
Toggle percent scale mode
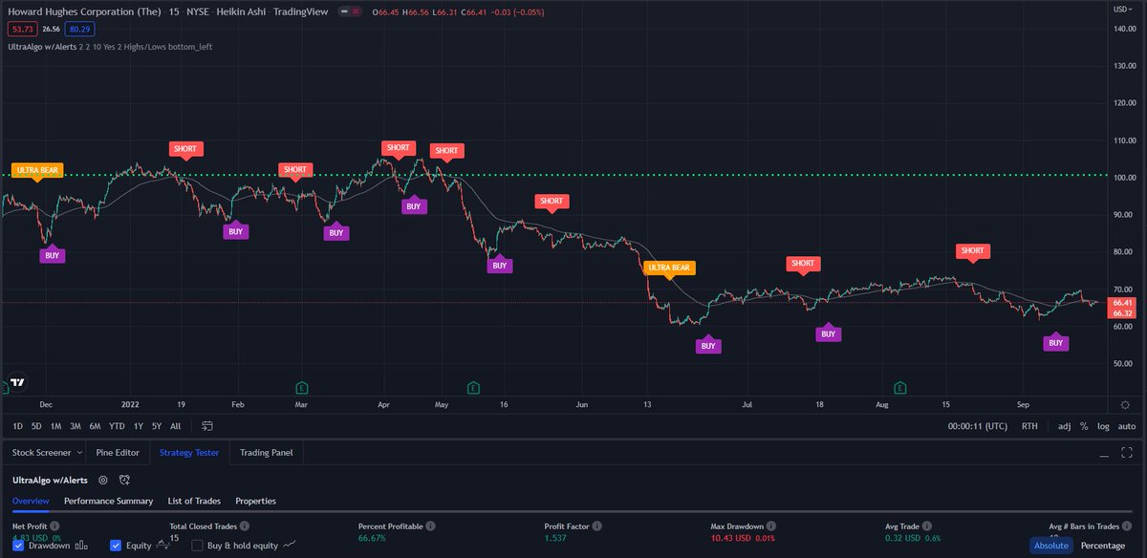[x=1084, y=426]
